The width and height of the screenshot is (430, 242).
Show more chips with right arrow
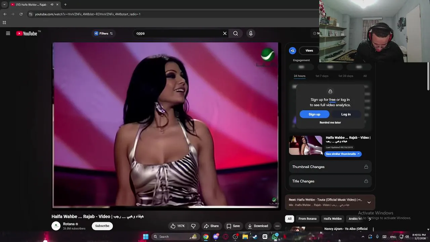370,219
